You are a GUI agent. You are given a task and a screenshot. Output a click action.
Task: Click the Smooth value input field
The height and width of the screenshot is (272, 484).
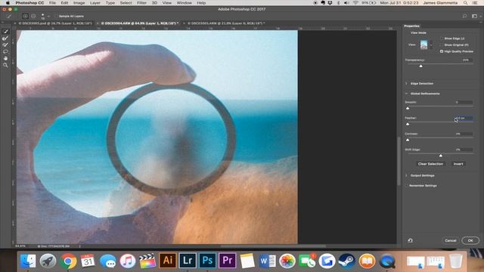click(464, 102)
